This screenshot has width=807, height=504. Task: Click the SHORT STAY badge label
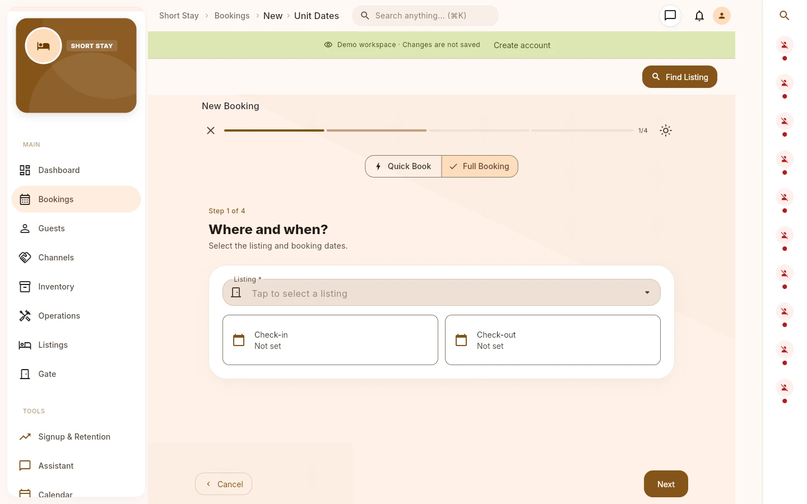[x=92, y=46]
